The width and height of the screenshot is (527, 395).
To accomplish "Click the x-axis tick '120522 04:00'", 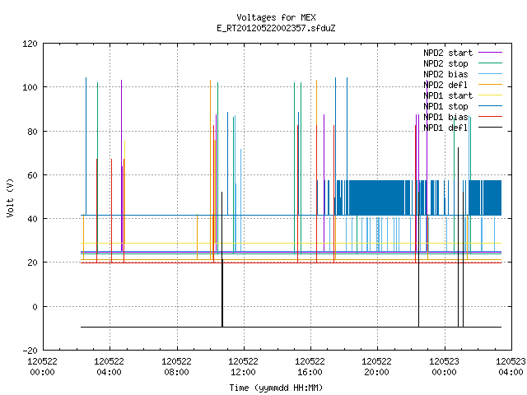I will click(x=109, y=367).
